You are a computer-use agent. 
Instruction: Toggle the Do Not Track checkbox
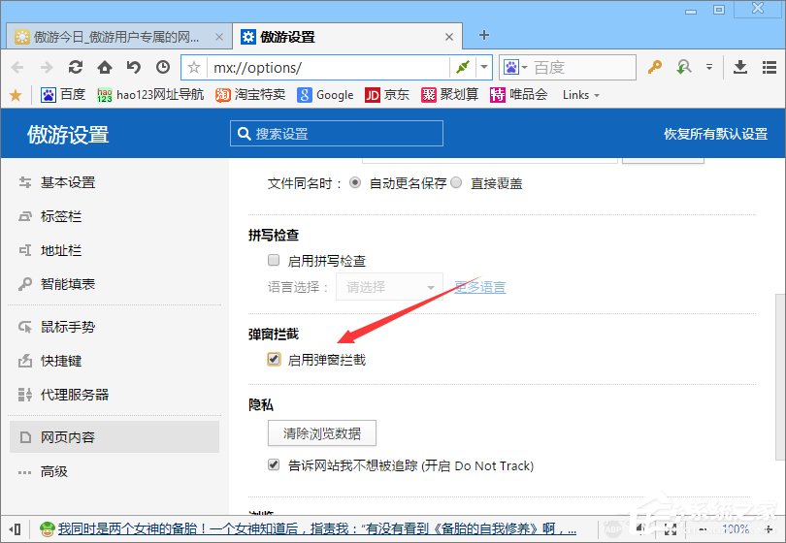pyautogui.click(x=274, y=464)
